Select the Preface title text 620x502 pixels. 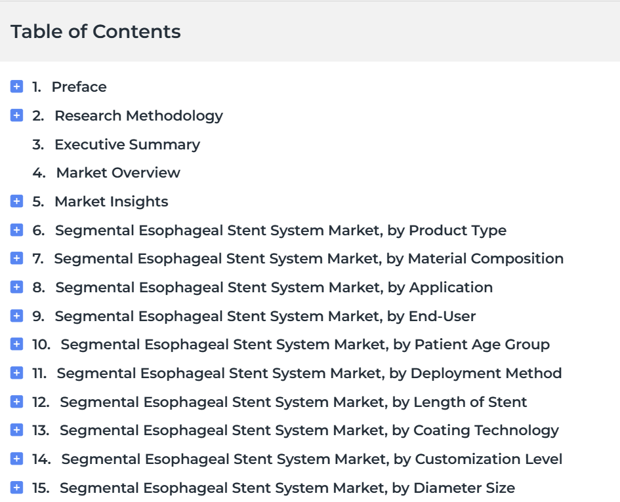coord(79,87)
